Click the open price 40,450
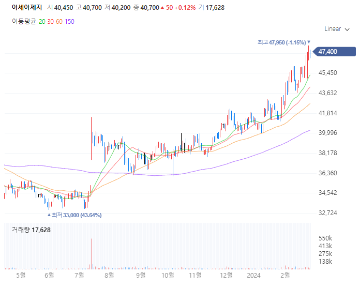The height and width of the screenshot is (288, 359). (x=64, y=8)
